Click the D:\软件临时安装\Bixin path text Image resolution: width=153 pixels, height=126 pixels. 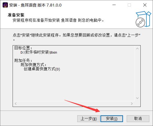[x=39, y=52]
